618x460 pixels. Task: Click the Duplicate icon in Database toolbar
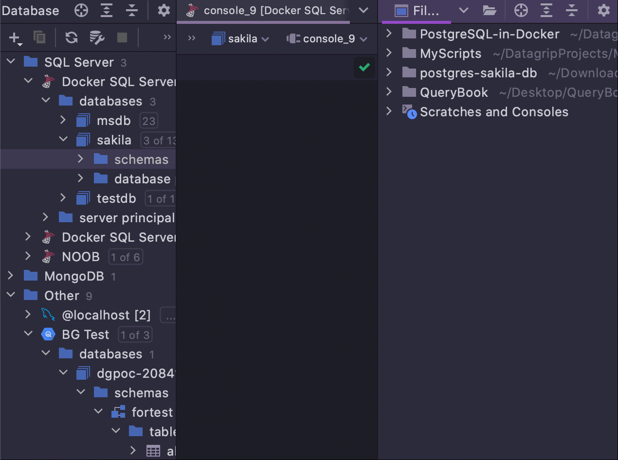tap(39, 37)
